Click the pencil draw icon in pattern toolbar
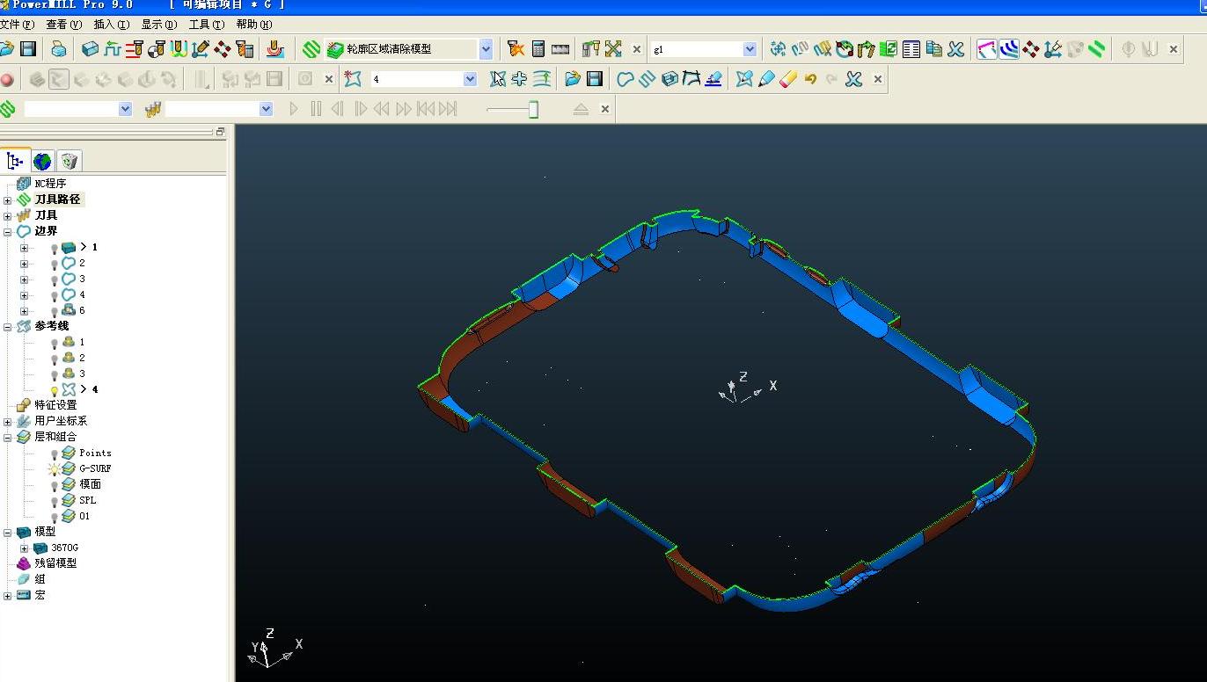Viewport: 1207px width, 682px height. (x=766, y=79)
